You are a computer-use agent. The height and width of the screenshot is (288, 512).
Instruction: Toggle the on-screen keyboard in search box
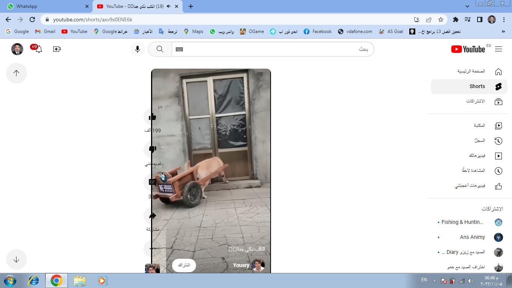pyautogui.click(x=179, y=49)
